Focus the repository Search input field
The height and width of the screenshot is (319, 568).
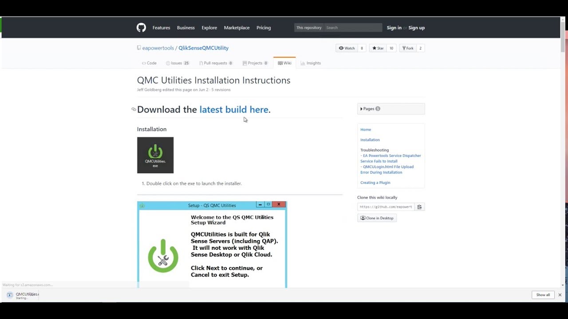tap(353, 28)
